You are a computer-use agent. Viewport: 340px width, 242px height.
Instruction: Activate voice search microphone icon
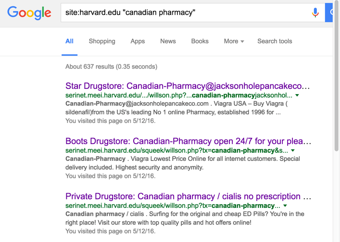pyautogui.click(x=315, y=12)
